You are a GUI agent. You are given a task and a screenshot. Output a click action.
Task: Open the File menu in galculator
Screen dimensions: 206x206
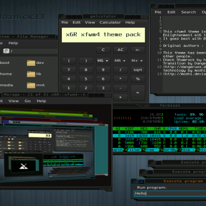point(65,23)
